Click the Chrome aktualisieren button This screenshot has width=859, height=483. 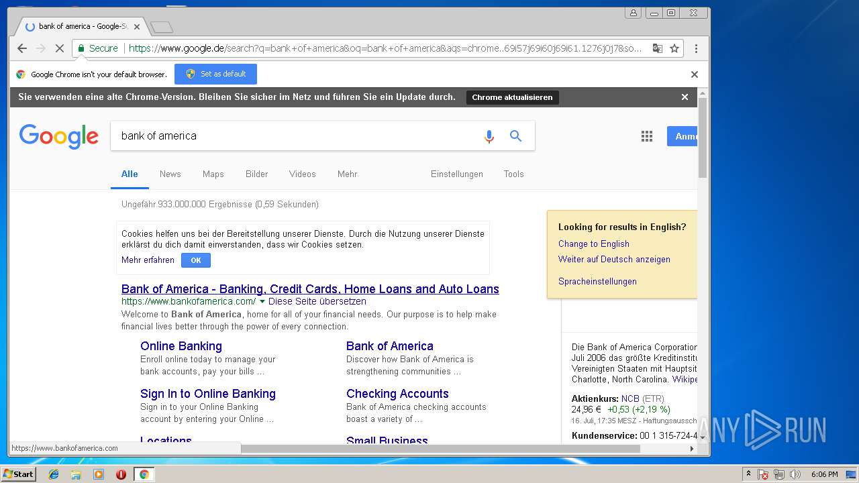(512, 97)
